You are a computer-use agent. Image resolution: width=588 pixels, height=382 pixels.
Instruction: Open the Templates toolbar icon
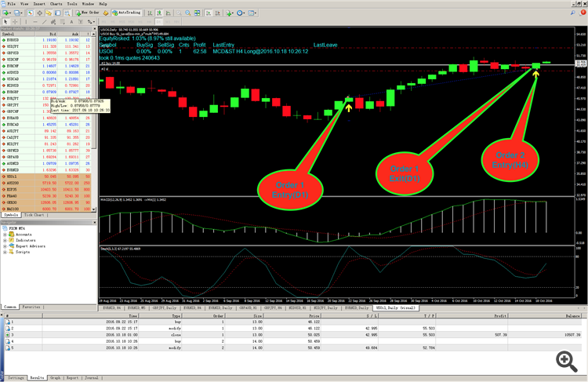pos(252,13)
